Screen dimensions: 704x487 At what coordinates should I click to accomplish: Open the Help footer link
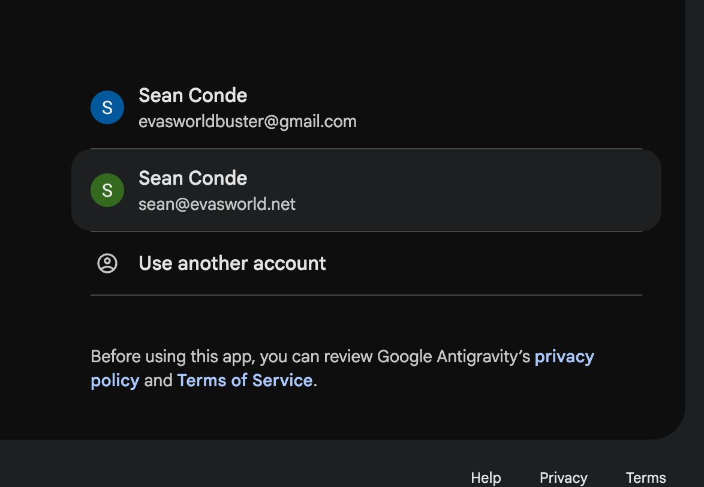tap(486, 477)
